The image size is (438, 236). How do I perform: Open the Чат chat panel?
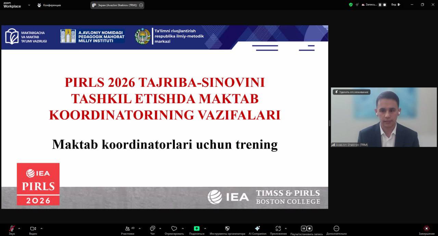[x=152, y=228]
